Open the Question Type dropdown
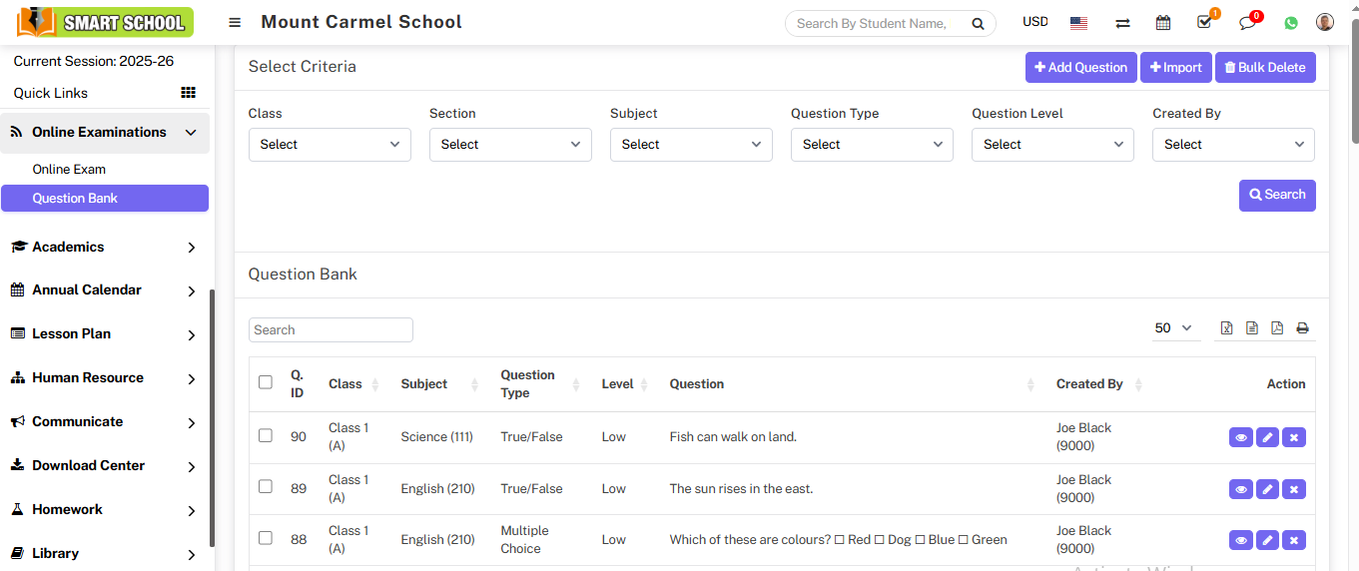 [872, 145]
